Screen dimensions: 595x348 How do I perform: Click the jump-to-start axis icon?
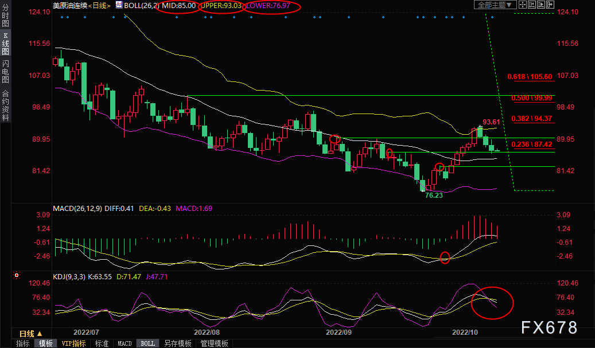pyautogui.click(x=532, y=5)
